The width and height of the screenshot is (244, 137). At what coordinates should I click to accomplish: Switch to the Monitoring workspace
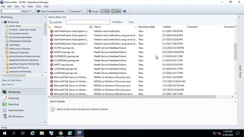click(x=24, y=92)
